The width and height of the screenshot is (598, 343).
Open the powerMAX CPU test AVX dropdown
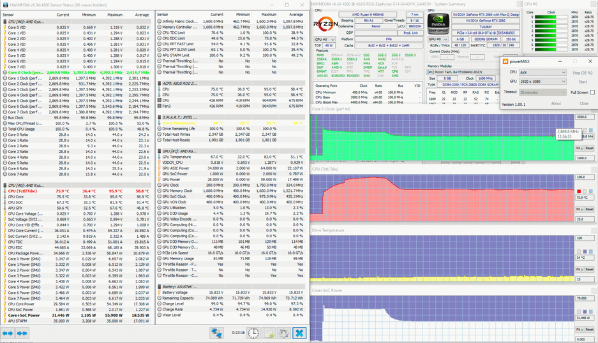542,73
